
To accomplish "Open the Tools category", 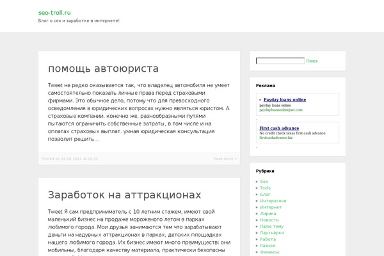I will coord(265,188).
